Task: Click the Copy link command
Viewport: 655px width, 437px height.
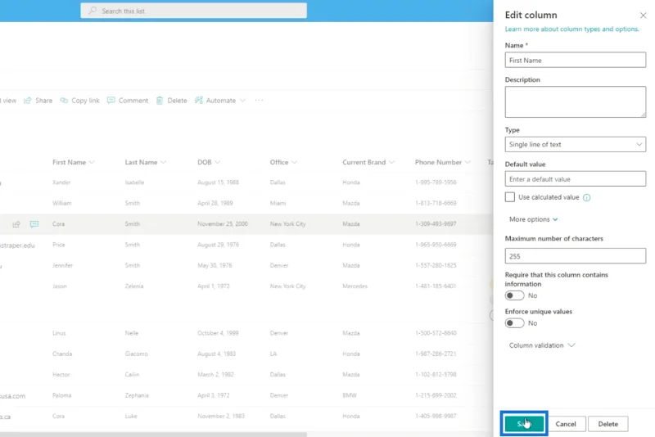Action: (x=79, y=101)
